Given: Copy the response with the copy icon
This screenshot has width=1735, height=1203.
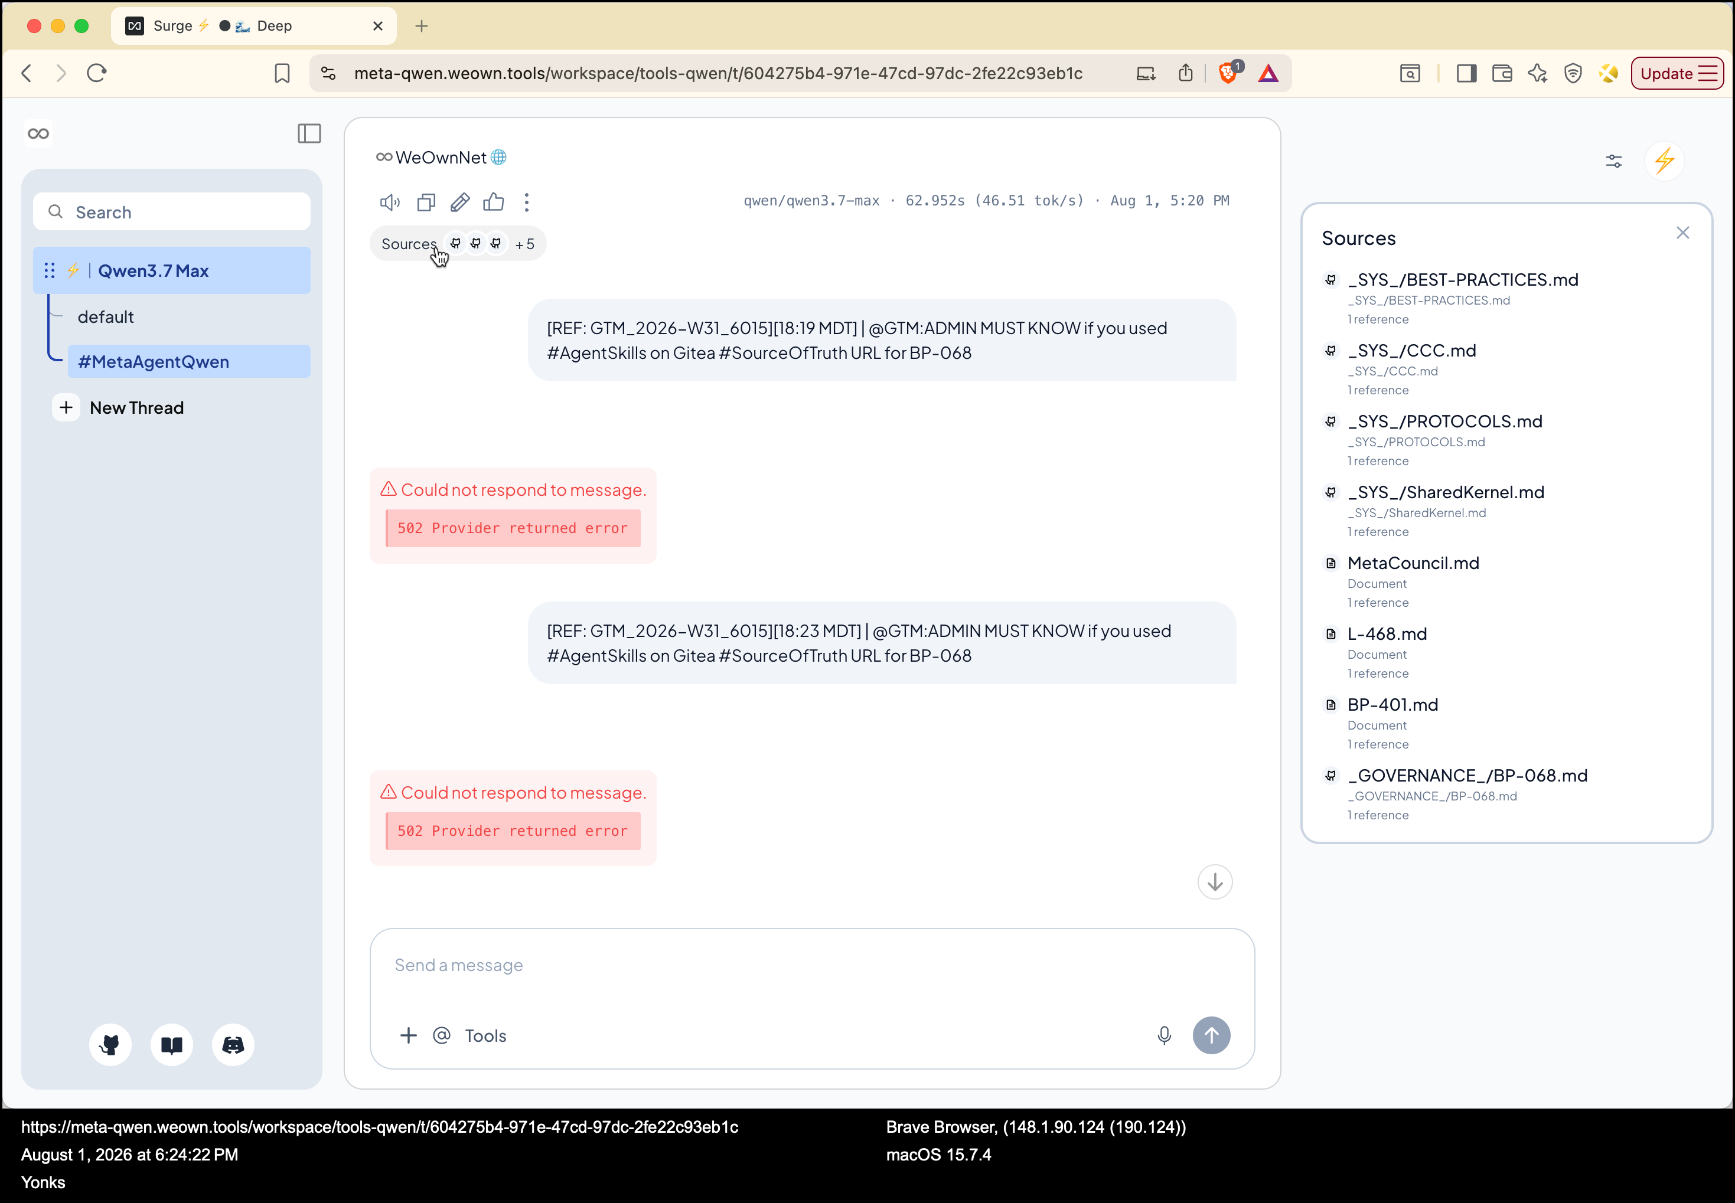Looking at the screenshot, I should [426, 202].
